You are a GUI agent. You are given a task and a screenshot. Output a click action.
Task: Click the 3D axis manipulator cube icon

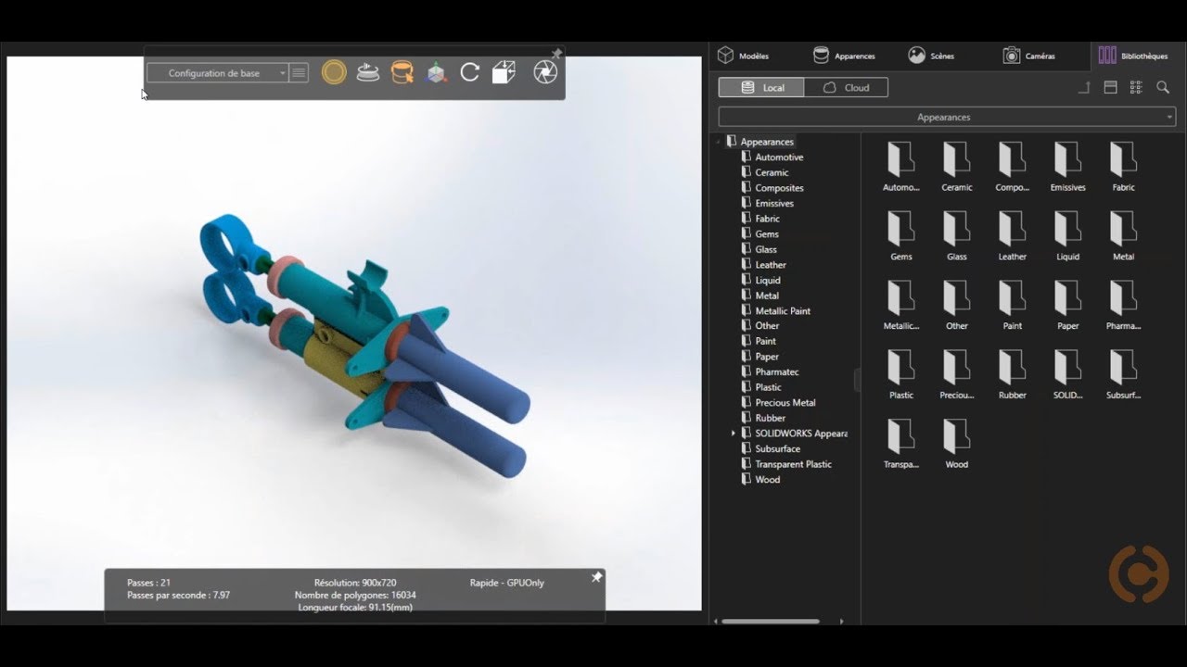[x=436, y=72]
